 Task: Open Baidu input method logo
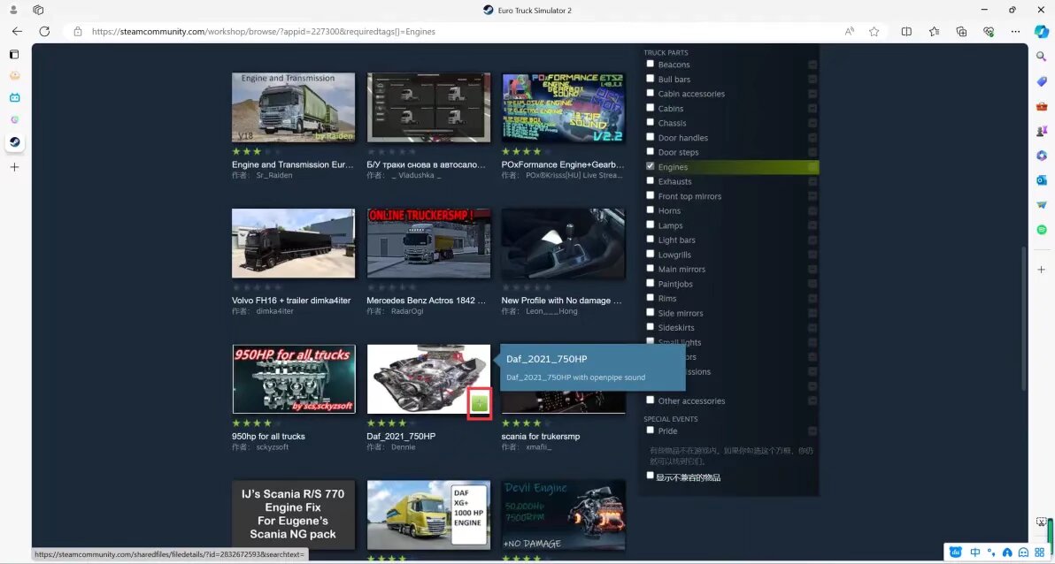click(x=955, y=553)
